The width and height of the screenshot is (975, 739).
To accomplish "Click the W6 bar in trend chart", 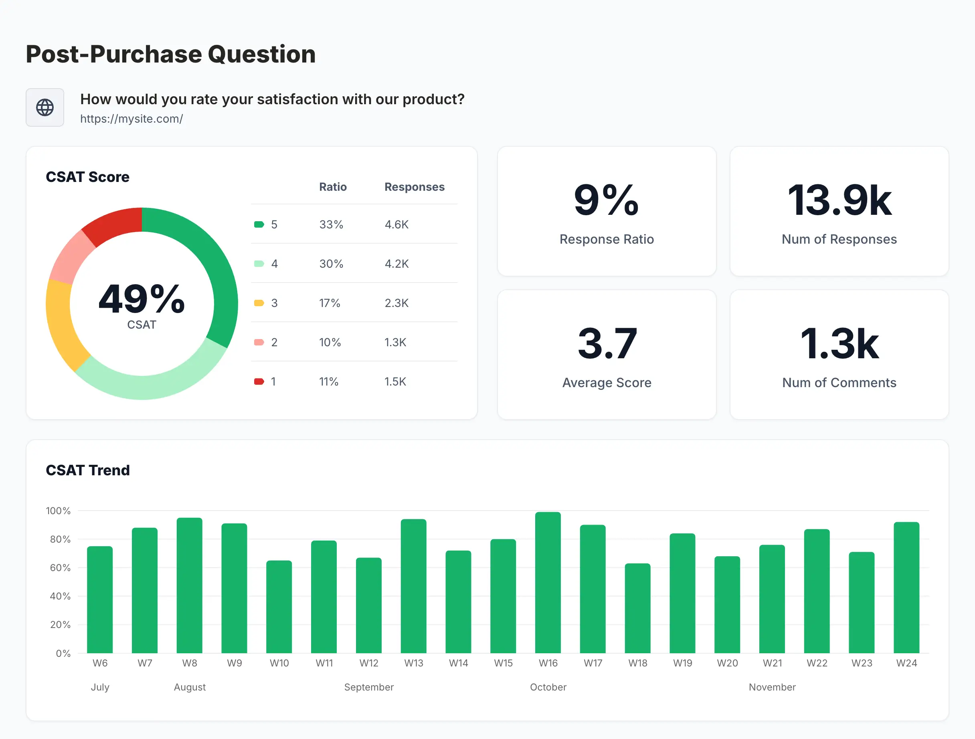I will [x=100, y=599].
